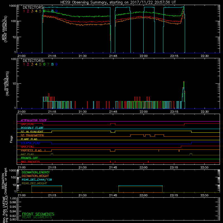This screenshot has height=223, width=223.
Task: Select cyan detector 8 in rear segments legend
Action: (x=52, y=64)
